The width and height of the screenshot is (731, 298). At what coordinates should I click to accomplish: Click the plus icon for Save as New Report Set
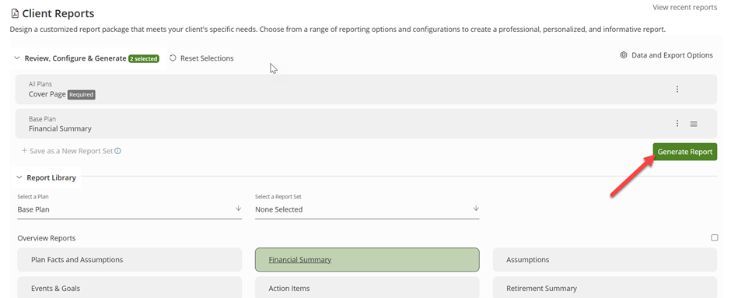pyautogui.click(x=24, y=151)
